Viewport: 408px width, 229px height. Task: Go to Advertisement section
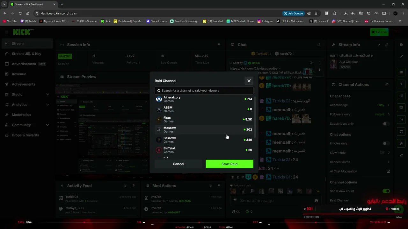point(27,64)
